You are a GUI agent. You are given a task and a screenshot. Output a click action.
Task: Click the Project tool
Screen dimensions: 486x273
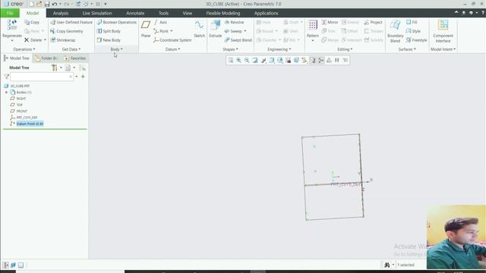(373, 22)
